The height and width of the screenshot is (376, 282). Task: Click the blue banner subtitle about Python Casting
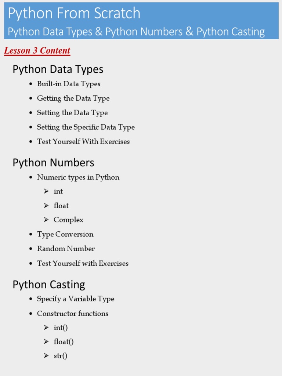[136, 32]
